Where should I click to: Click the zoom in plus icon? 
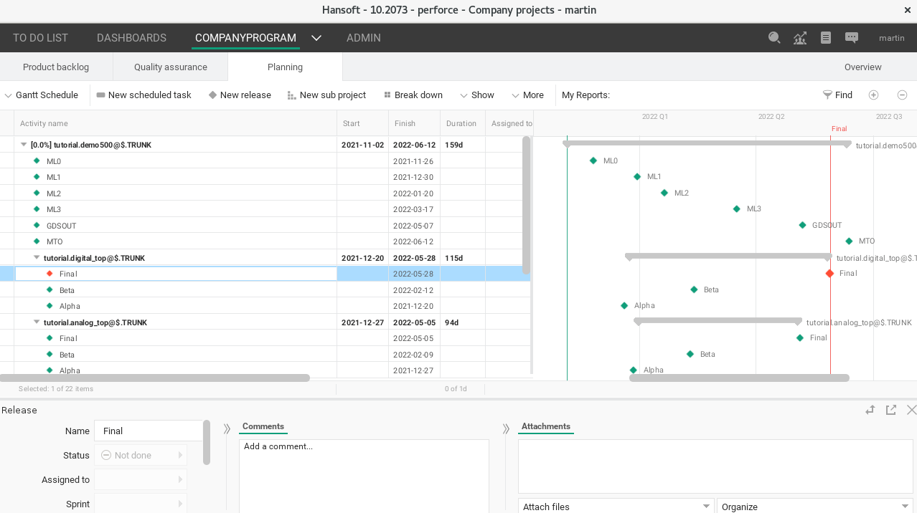873,95
